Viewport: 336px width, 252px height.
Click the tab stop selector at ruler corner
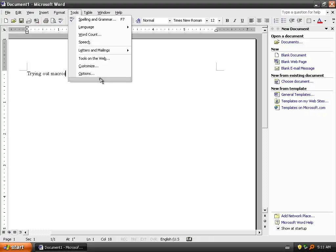point(4,29)
